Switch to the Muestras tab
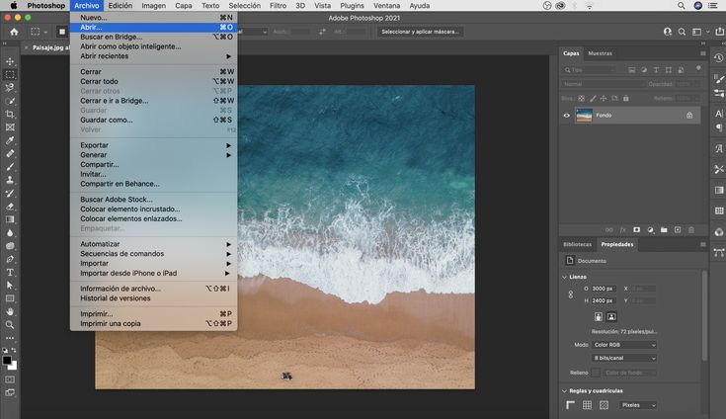The image size is (726, 419). (x=600, y=53)
